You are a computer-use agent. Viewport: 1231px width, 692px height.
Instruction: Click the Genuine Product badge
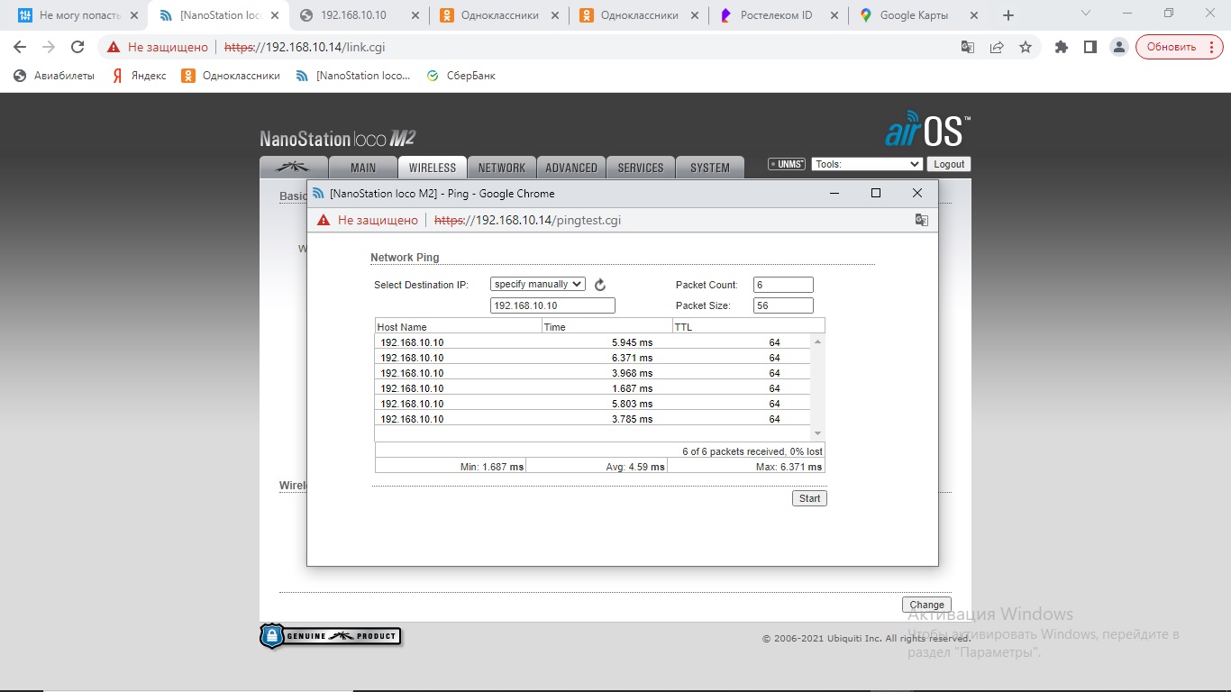tap(330, 636)
